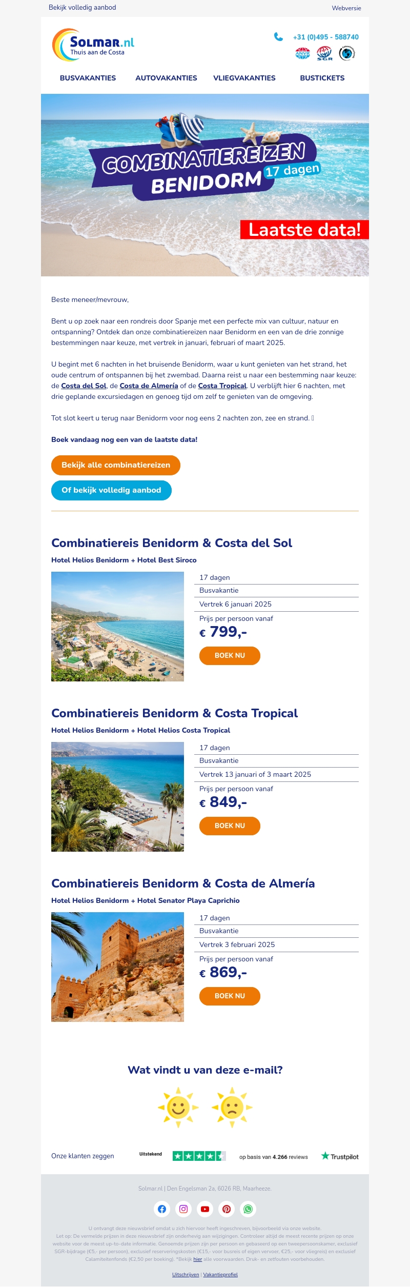Open the VLIEGVAKANTIES menu
Screen dimensions: 410x1287
coord(244,78)
